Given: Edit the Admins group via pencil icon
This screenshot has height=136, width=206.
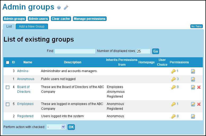Looking at the screenshot, I should (193, 71).
